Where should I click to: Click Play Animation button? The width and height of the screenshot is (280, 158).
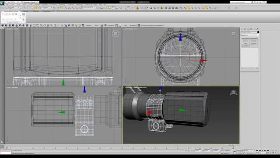(262, 151)
